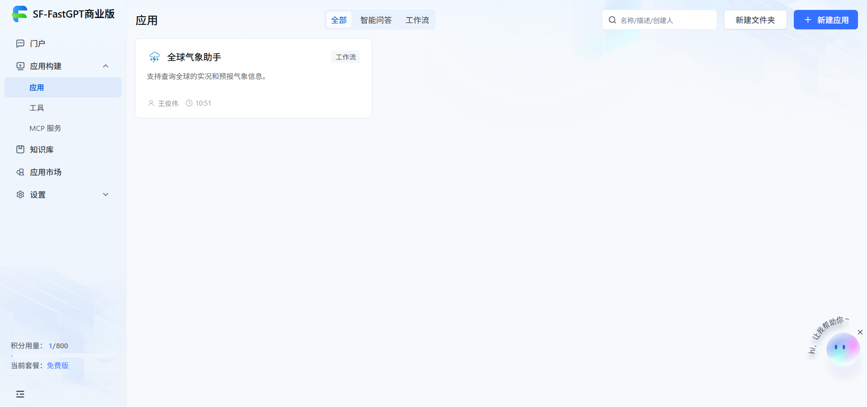
Task: Open the 全球气象助手 app card title
Action: click(194, 57)
